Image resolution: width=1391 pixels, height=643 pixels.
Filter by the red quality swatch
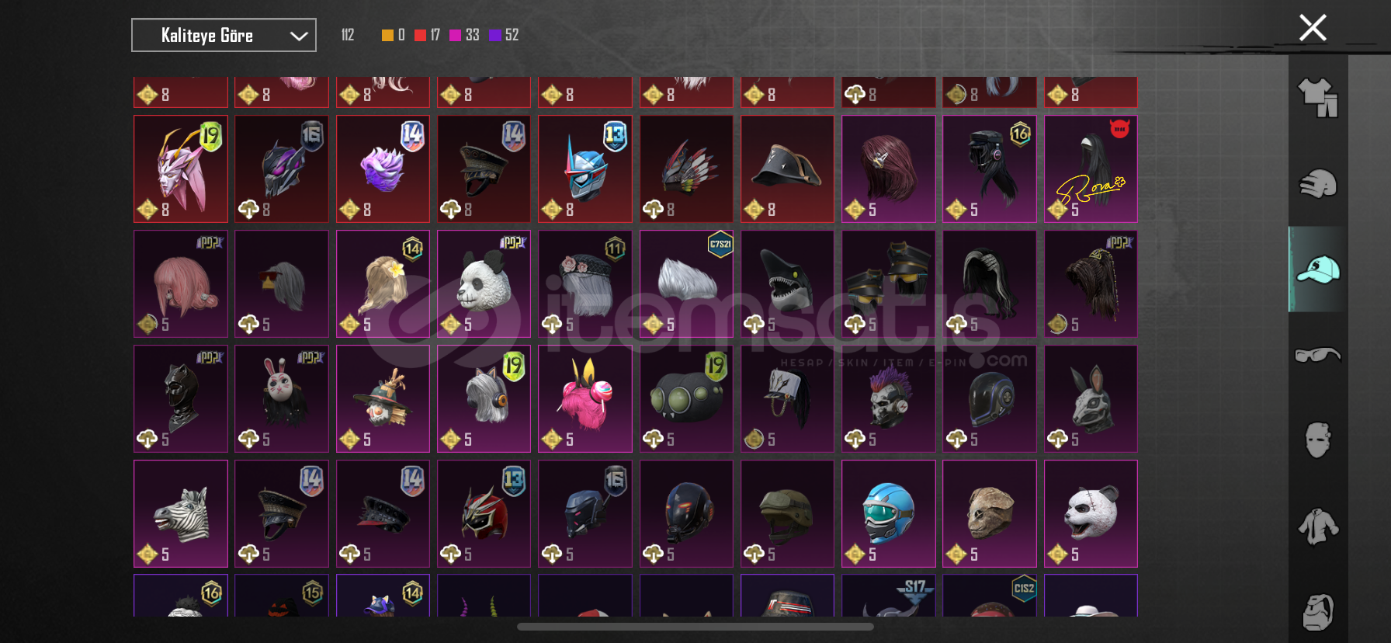pyautogui.click(x=420, y=35)
